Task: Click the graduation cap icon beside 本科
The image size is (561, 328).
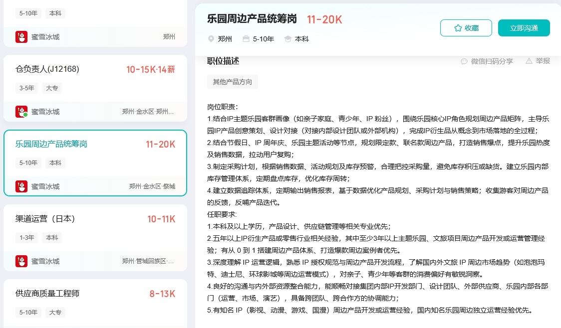Action: pyautogui.click(x=288, y=39)
